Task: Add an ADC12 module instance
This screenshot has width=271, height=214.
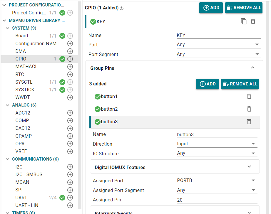Action: click(x=70, y=113)
